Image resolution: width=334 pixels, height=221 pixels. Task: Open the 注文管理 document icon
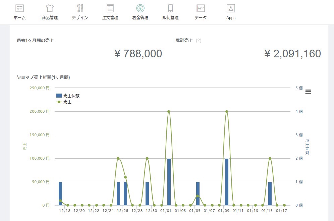(110, 8)
